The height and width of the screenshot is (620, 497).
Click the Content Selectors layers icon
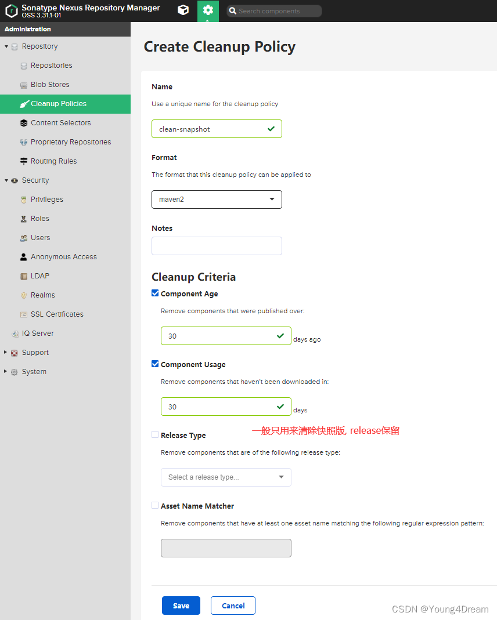point(24,123)
